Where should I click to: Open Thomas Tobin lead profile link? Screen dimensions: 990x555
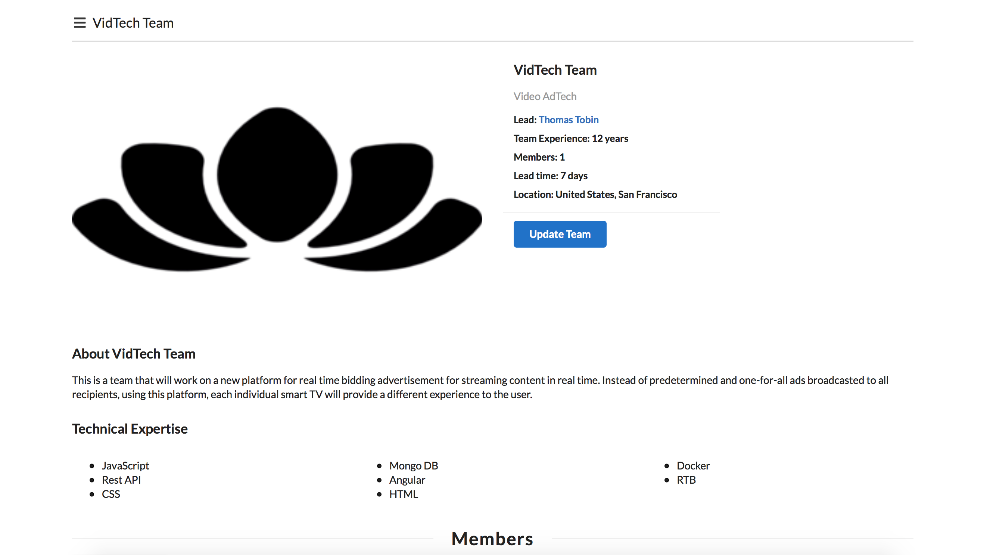(568, 120)
